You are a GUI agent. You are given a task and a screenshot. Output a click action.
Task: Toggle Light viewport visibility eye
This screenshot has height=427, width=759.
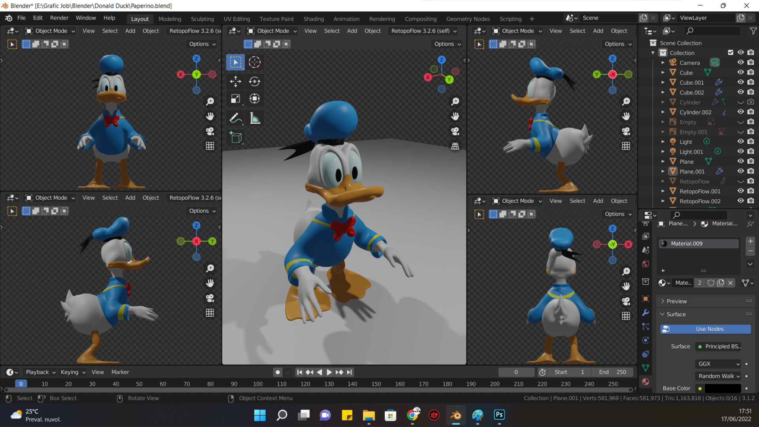pyautogui.click(x=740, y=142)
